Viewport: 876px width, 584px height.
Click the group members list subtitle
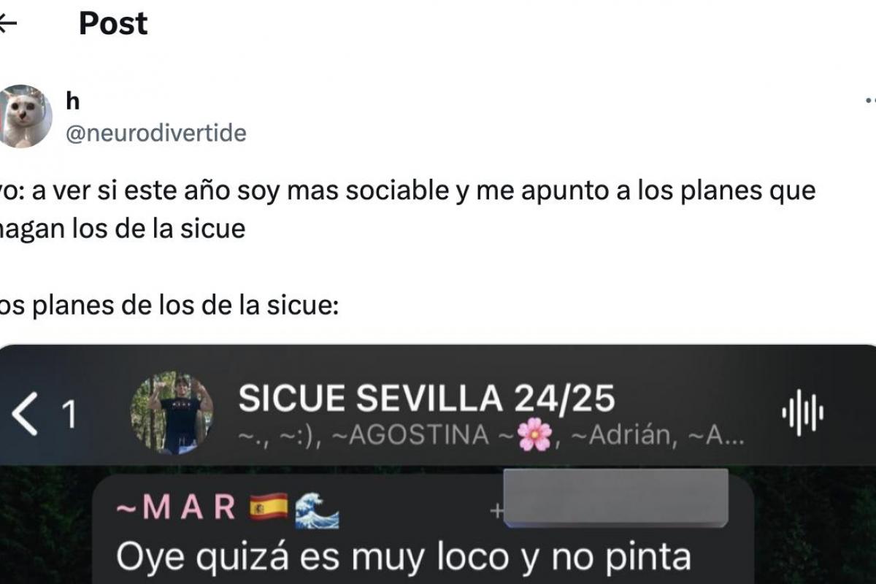click(493, 436)
